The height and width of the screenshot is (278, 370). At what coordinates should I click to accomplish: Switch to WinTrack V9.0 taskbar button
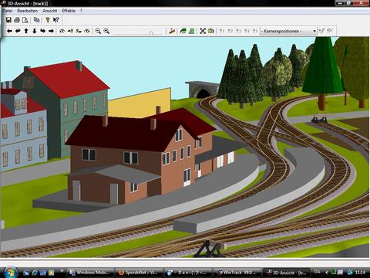tap(237, 273)
